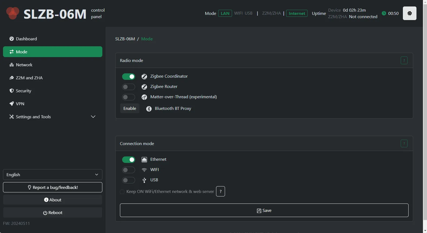Screen dimensions: 427x233
Task: Open Connection mode help question icon
Action: click(404, 143)
